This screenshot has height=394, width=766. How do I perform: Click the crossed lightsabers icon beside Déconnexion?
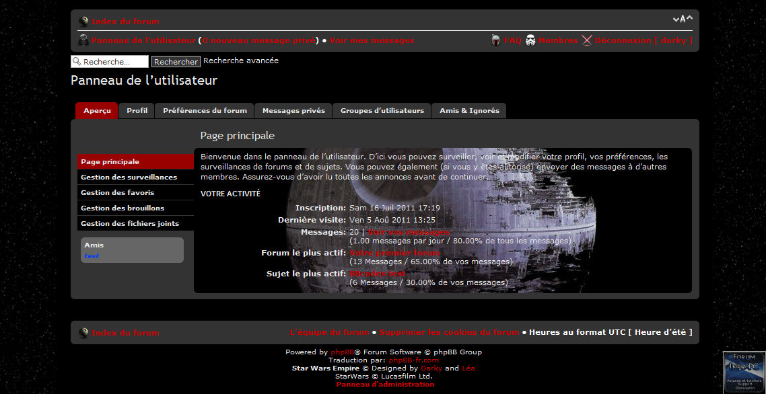pos(587,40)
